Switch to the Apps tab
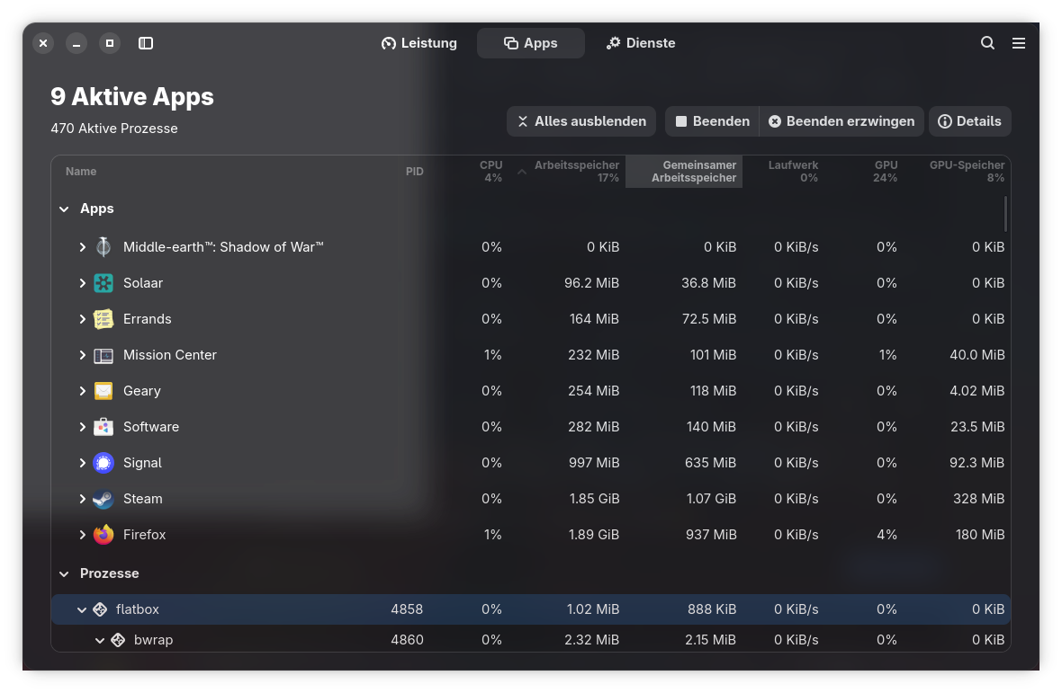 tap(531, 43)
